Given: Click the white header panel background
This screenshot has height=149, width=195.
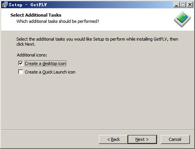Looking at the screenshot, I should coord(129,19).
